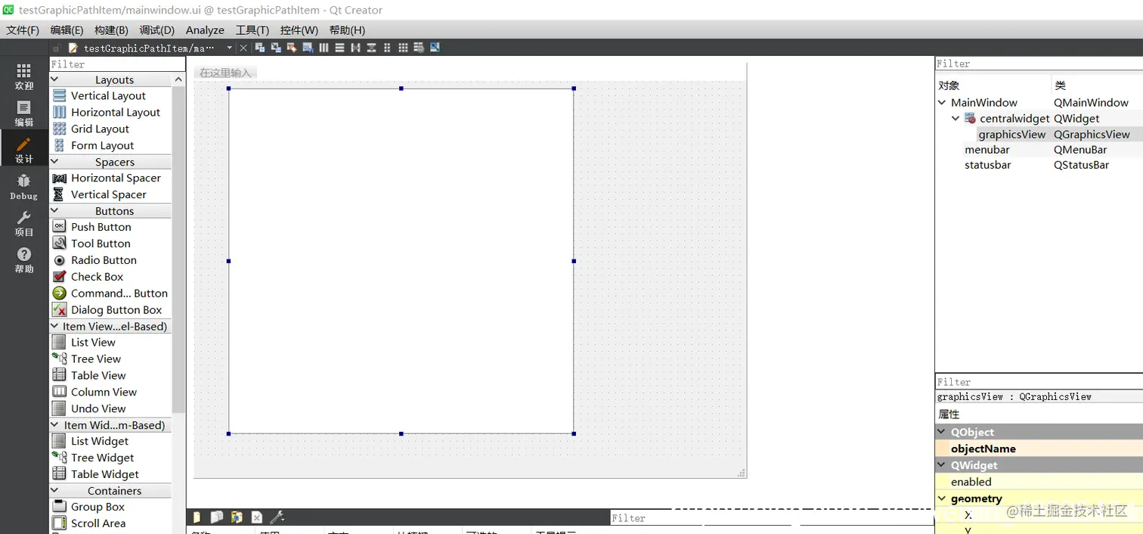Open action editor configure wrench icon
Screen dimensions: 1143x534
(x=277, y=517)
